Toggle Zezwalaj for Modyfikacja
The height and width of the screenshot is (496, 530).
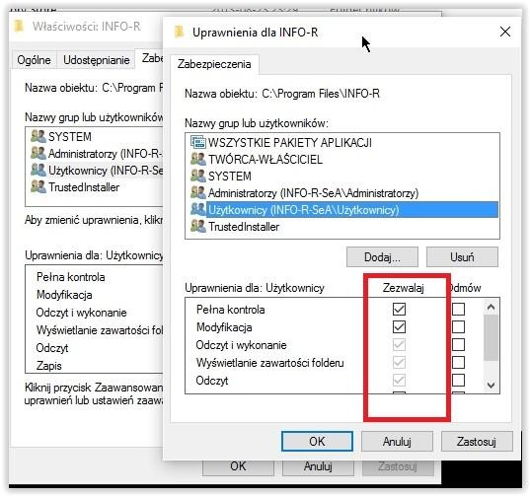tap(399, 326)
